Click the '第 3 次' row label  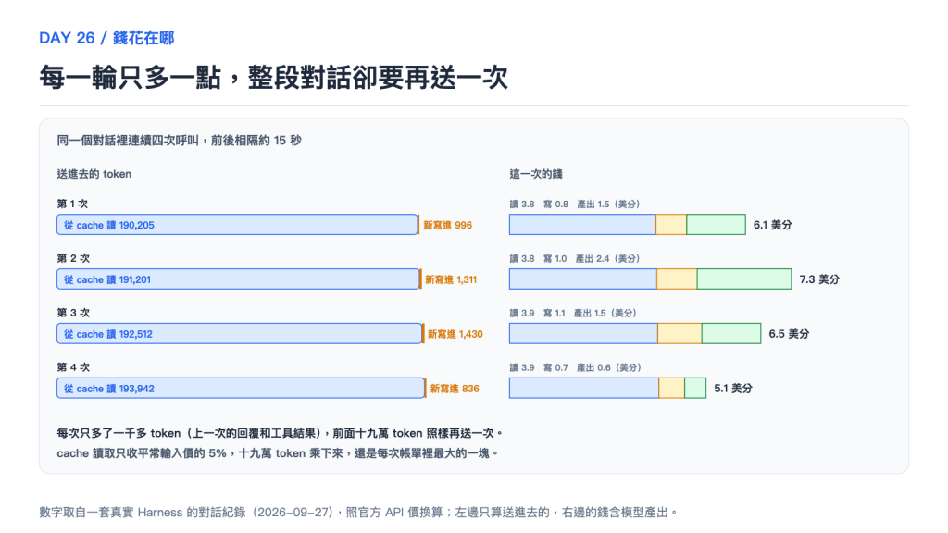(73, 313)
